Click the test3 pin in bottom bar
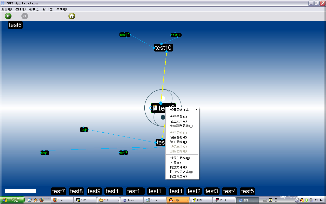 (x=212, y=191)
